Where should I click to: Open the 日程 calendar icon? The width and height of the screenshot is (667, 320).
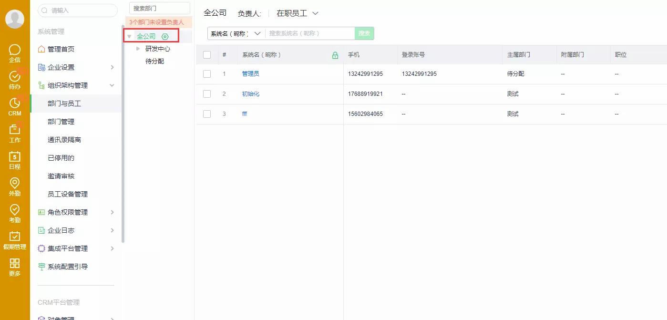[x=15, y=156]
